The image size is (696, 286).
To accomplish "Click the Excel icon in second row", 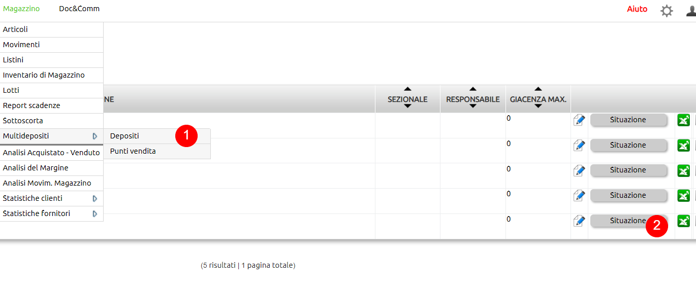I will pyautogui.click(x=684, y=146).
